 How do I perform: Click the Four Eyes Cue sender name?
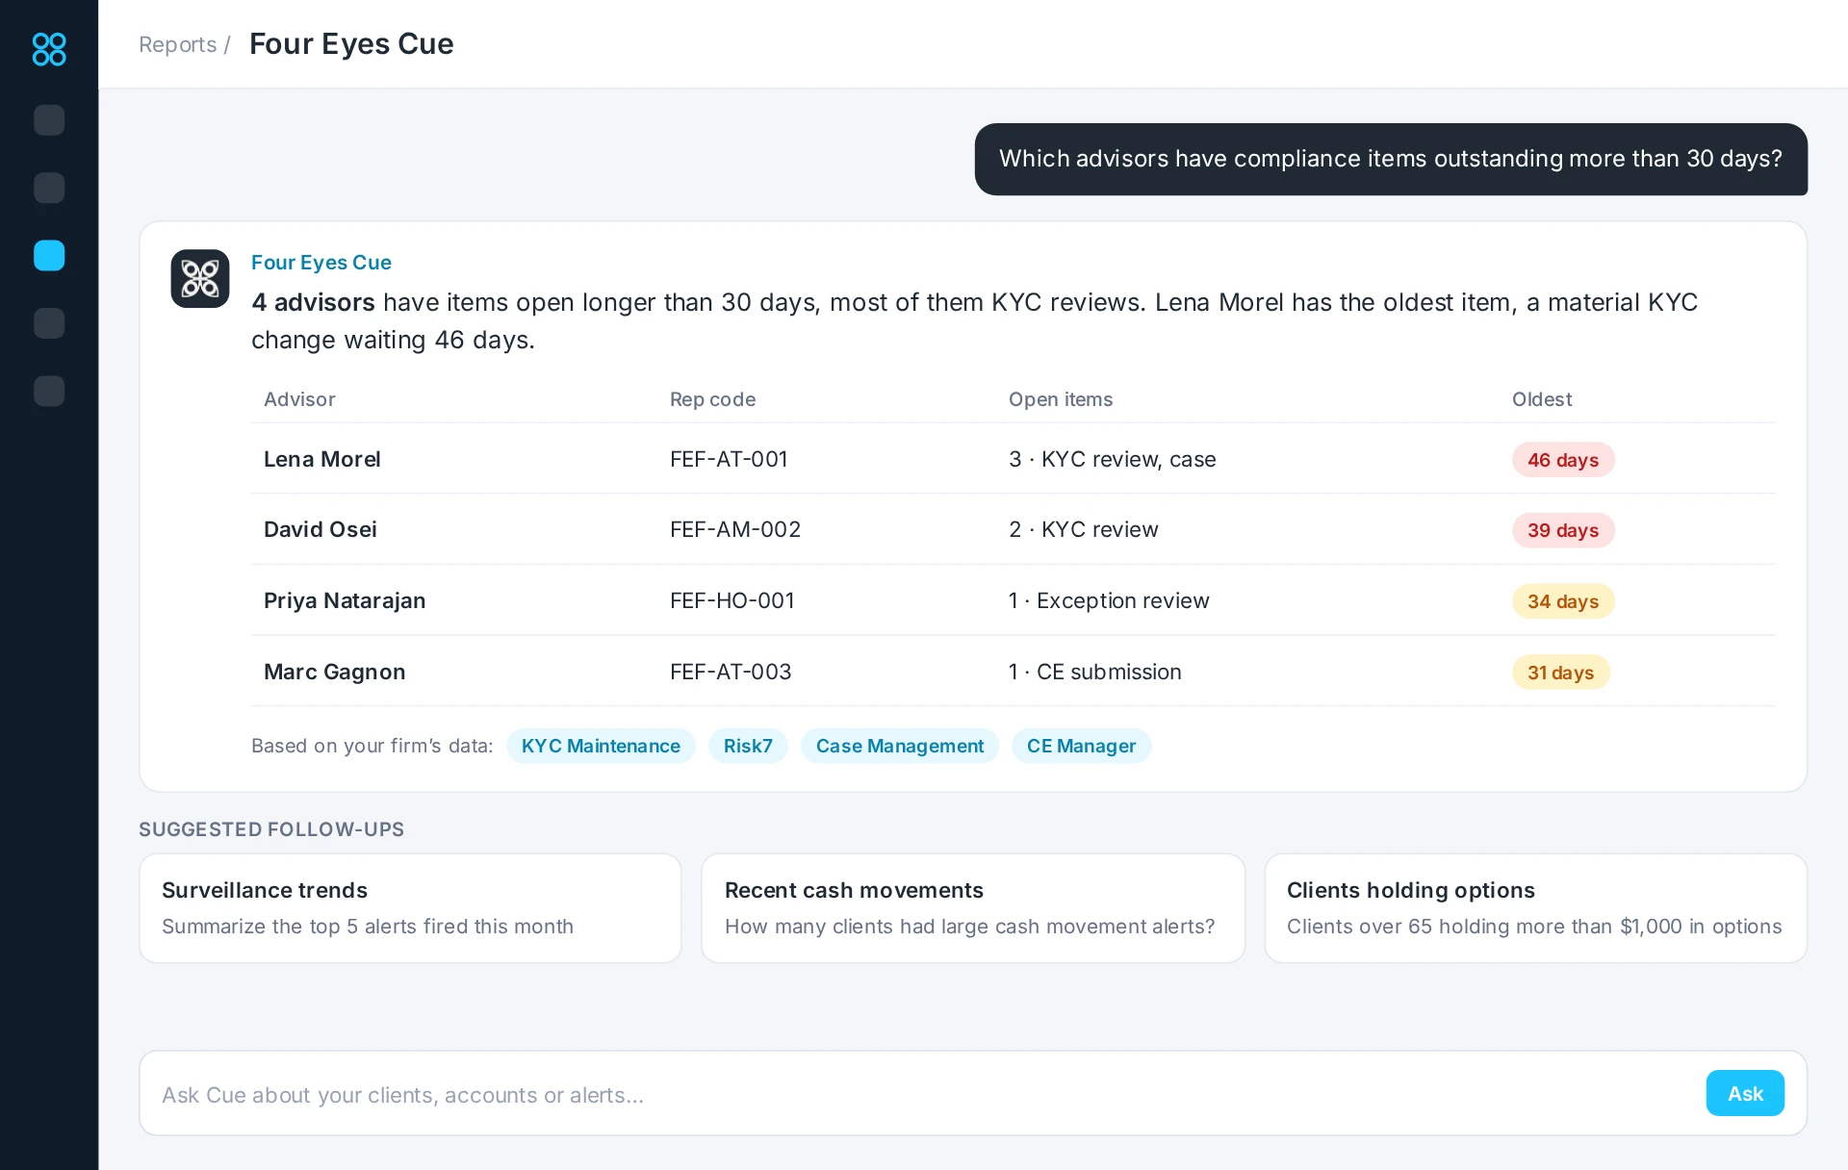coord(321,263)
